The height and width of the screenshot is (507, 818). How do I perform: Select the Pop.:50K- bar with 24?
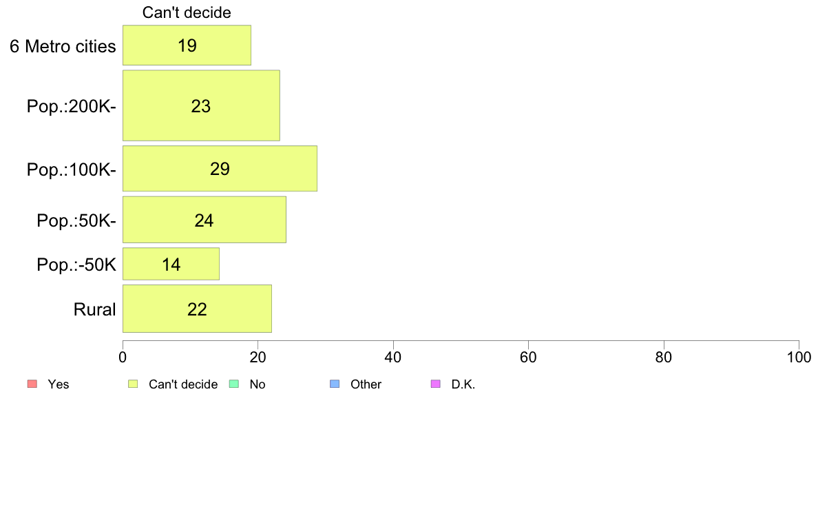pyautogui.click(x=204, y=220)
